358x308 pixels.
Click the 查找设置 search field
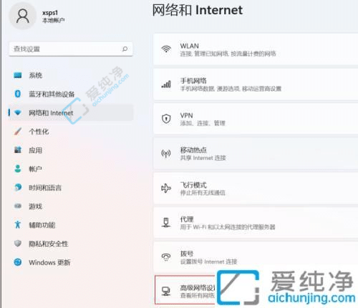point(71,49)
